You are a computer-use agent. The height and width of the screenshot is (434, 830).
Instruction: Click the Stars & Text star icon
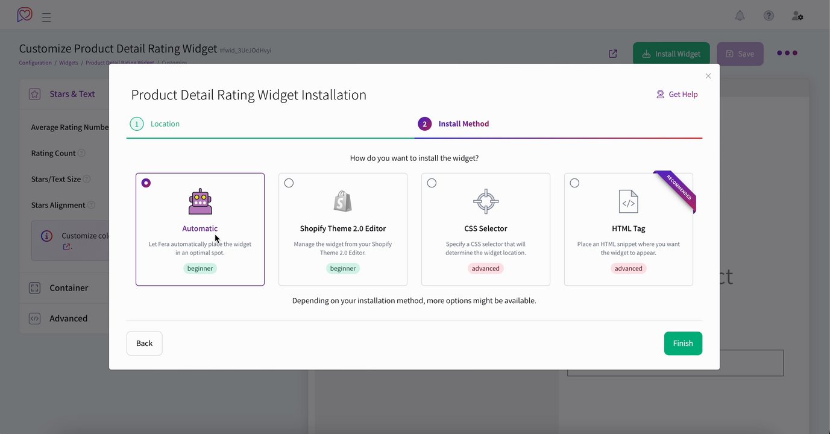[x=35, y=94]
